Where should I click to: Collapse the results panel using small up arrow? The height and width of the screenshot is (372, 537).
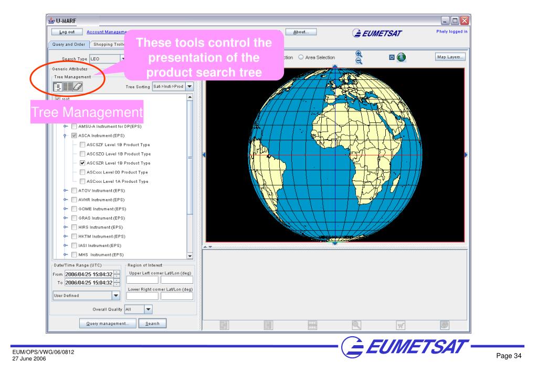pos(205,247)
